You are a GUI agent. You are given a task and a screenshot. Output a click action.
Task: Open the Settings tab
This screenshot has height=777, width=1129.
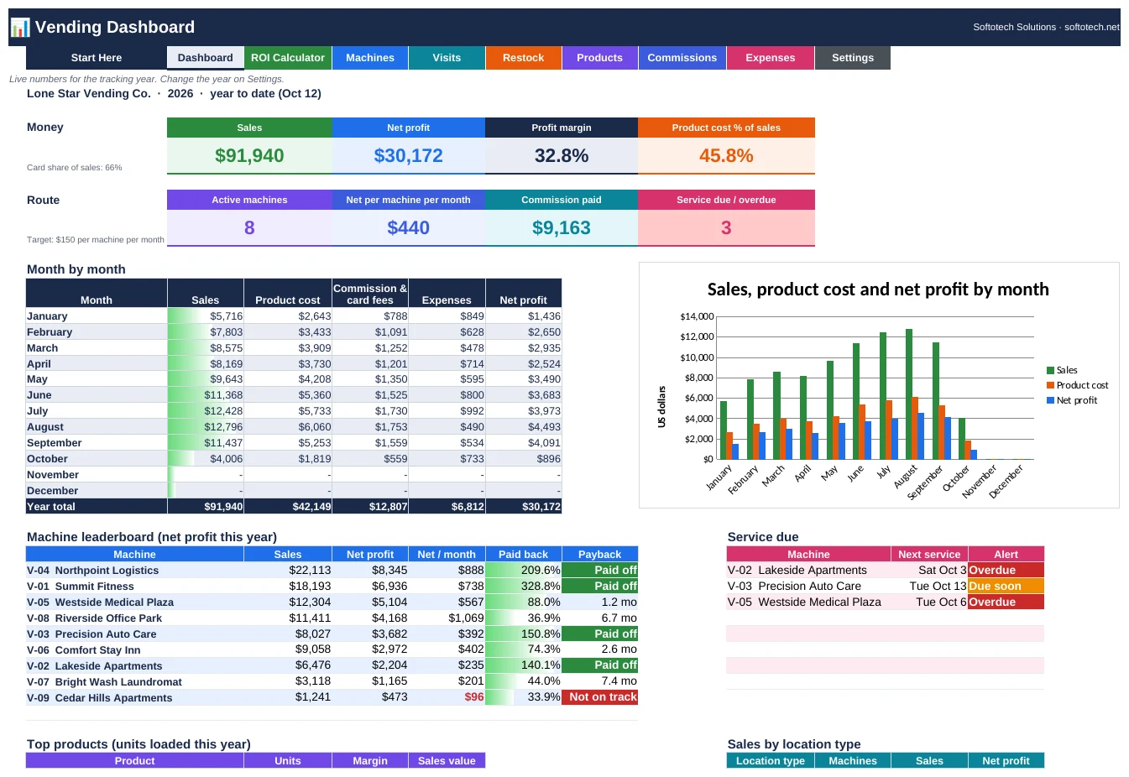click(x=853, y=58)
